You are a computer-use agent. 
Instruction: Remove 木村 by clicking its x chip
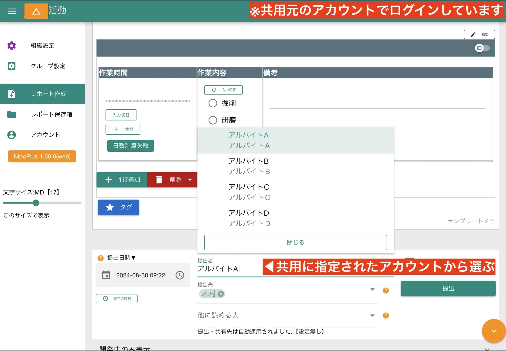[x=221, y=294]
